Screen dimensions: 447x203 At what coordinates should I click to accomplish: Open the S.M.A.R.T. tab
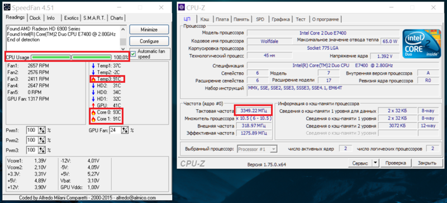tap(94, 18)
